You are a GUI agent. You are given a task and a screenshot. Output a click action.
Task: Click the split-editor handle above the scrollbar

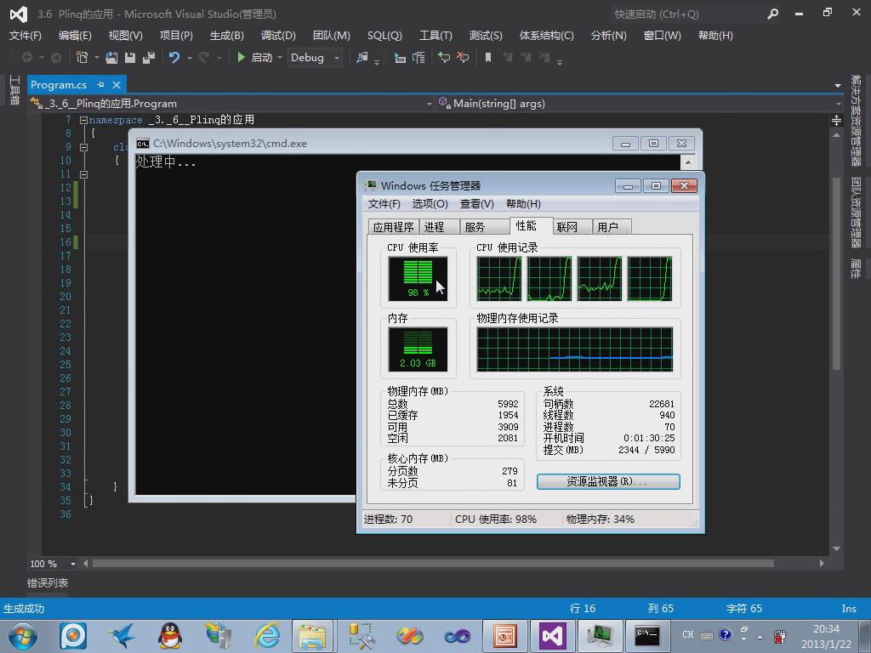837,120
